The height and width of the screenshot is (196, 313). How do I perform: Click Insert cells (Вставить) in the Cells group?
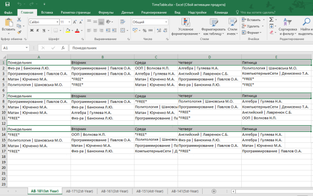(x=251, y=20)
